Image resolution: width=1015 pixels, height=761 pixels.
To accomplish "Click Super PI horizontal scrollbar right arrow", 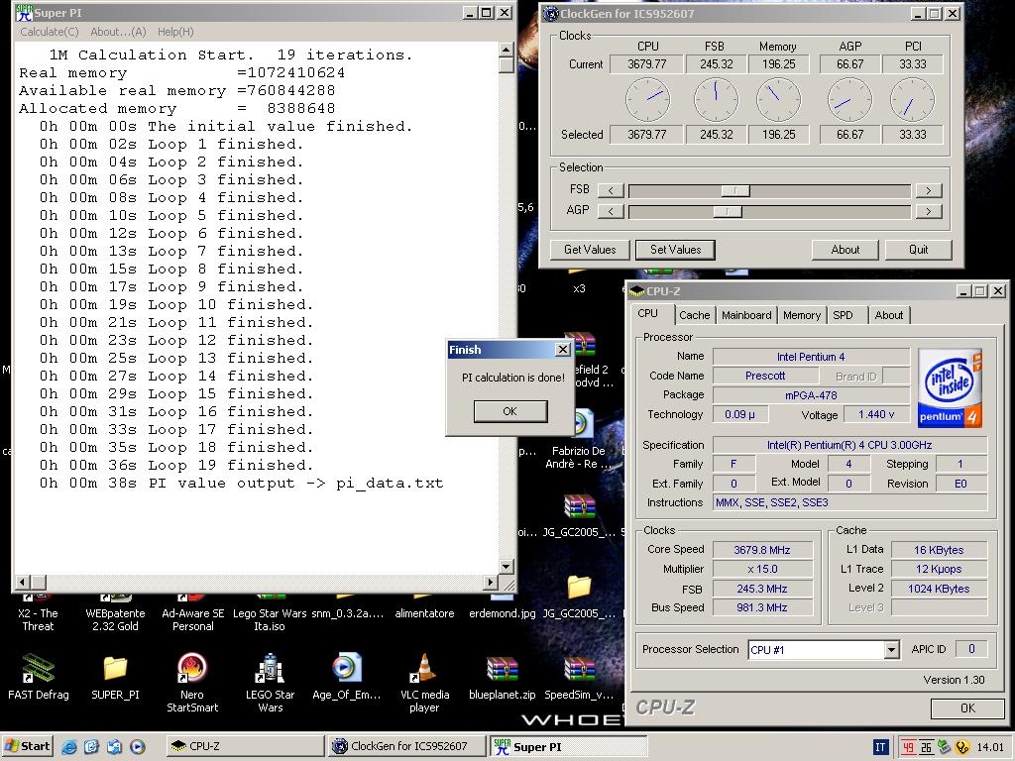I will click(491, 583).
